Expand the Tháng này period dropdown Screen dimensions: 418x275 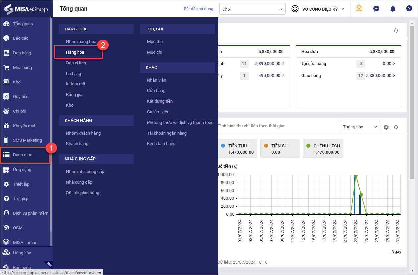tap(360, 127)
